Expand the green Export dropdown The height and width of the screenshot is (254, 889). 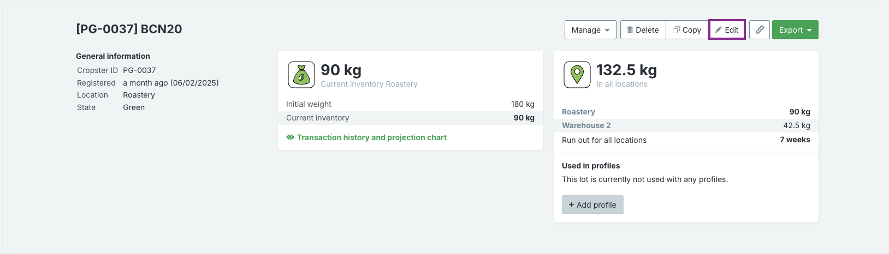point(795,30)
